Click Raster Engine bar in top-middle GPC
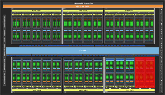The width and height of the screenshot is (165, 95). (x=83, y=11)
